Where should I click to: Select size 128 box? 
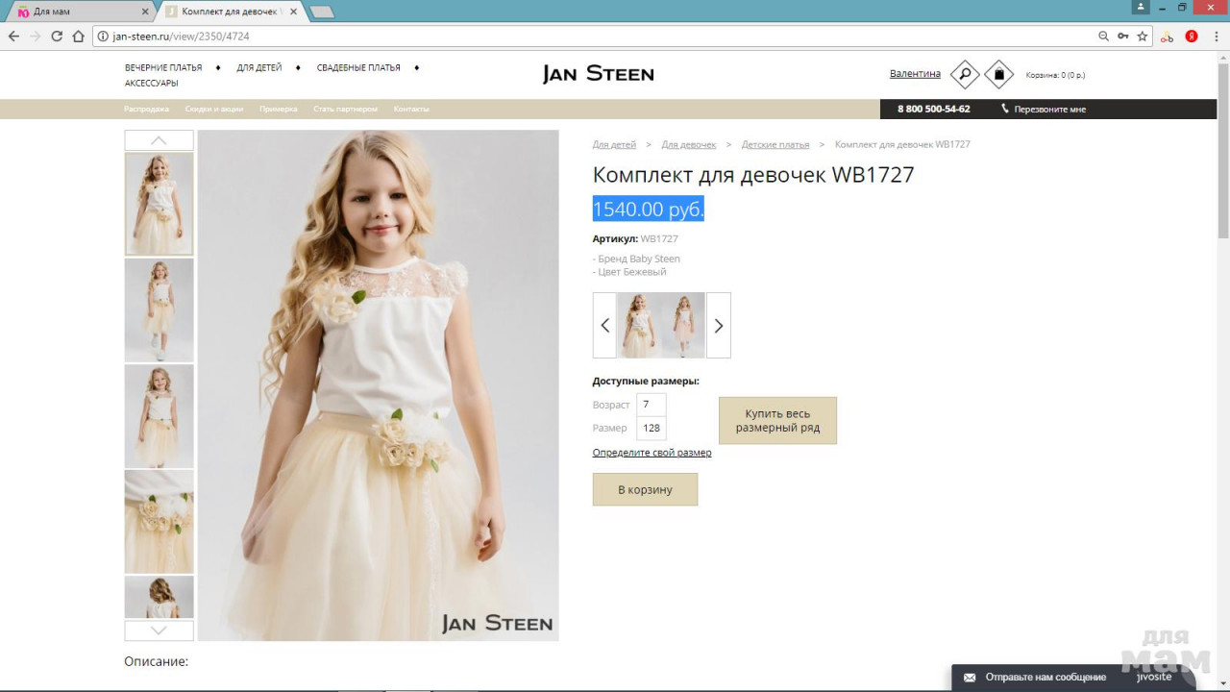pos(652,429)
